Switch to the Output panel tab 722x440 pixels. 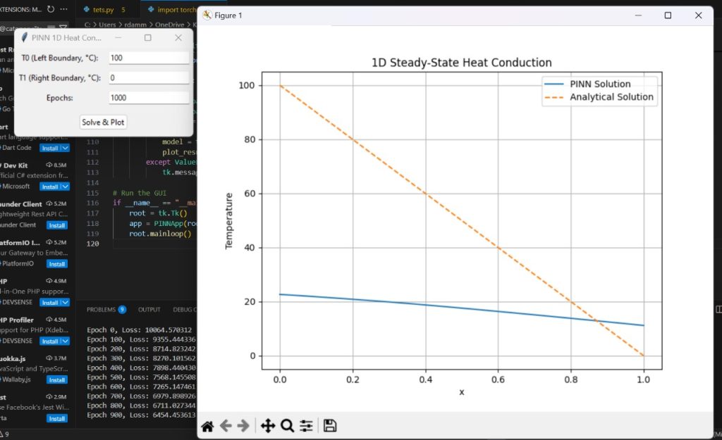coord(149,309)
